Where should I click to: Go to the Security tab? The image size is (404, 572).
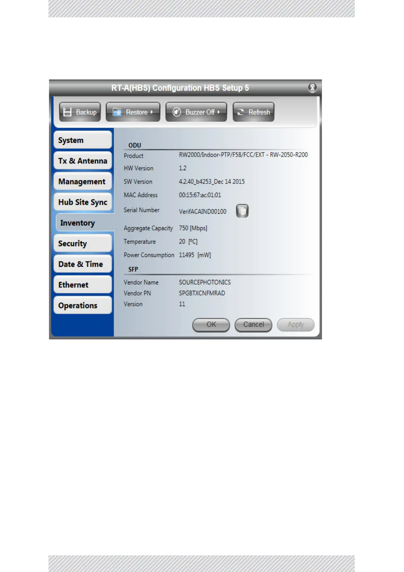point(82,244)
